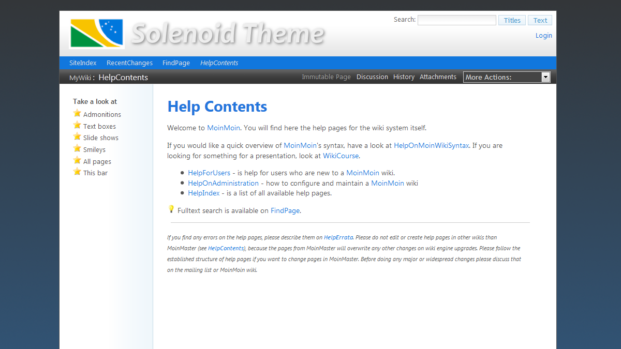The width and height of the screenshot is (621, 349).
Task: Open the Text boxes sidebar link
Action: tap(99, 126)
